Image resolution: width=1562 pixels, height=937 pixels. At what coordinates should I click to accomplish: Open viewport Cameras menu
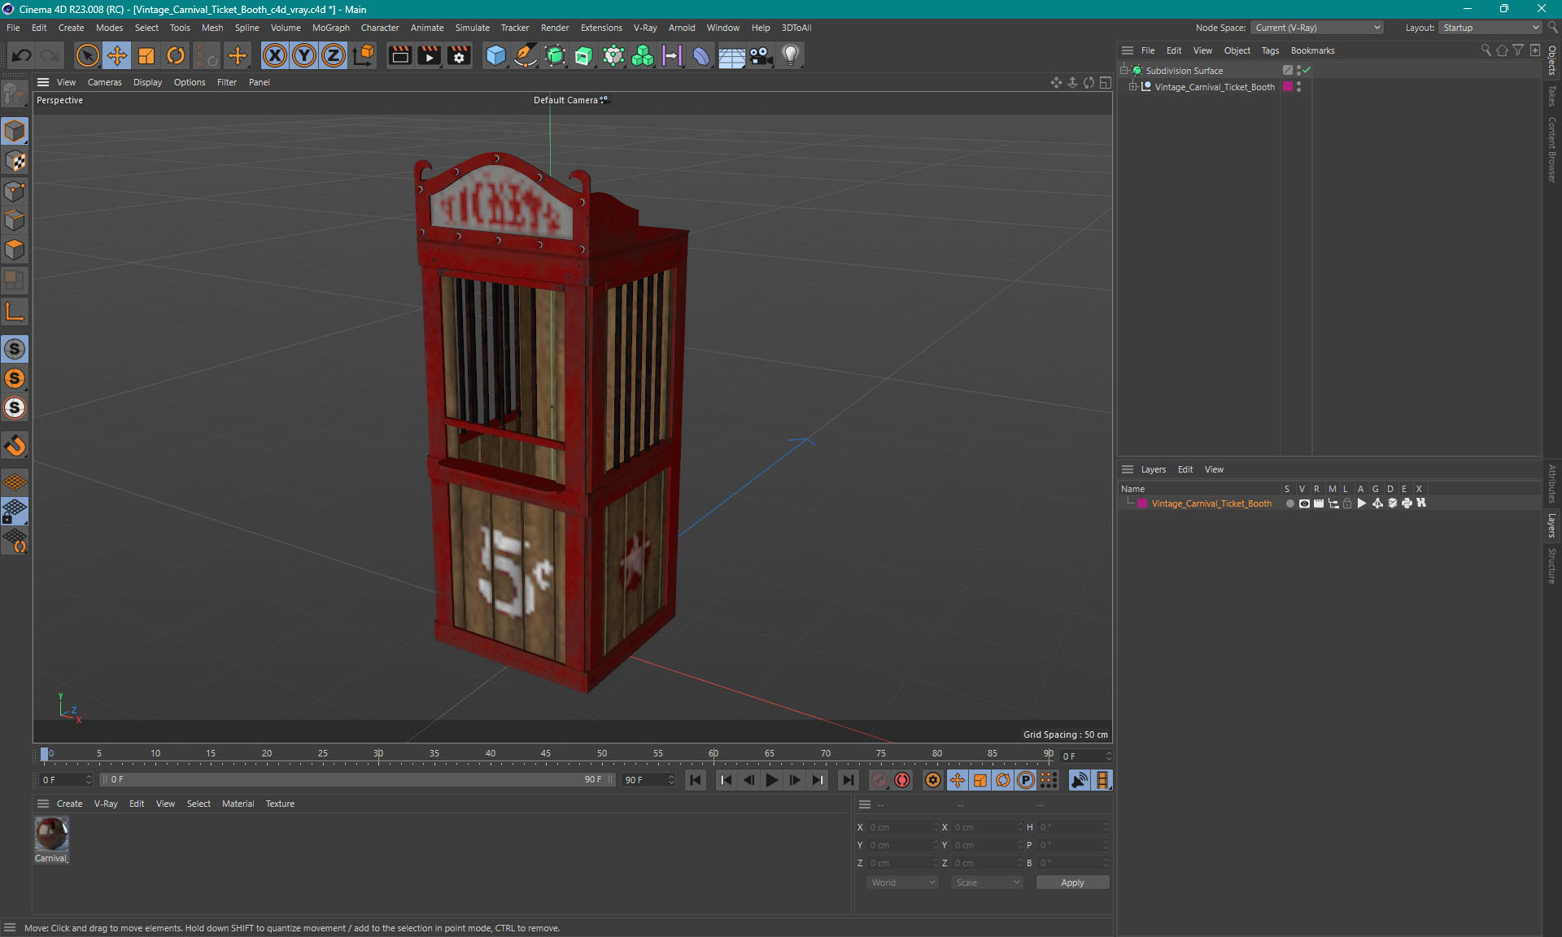coord(104,82)
